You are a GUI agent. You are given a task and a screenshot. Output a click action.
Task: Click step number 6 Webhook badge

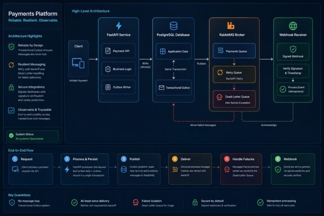pyautogui.click(x=278, y=159)
